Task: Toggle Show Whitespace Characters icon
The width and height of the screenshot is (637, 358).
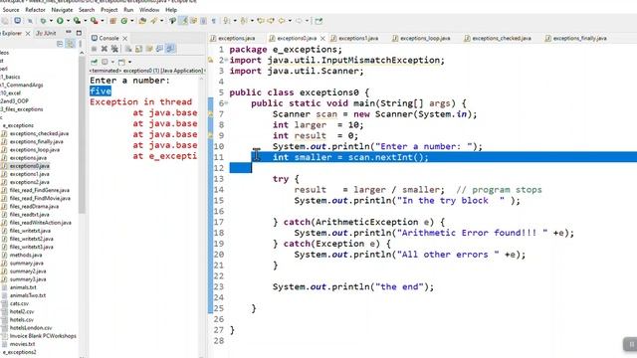Action: 213,21
